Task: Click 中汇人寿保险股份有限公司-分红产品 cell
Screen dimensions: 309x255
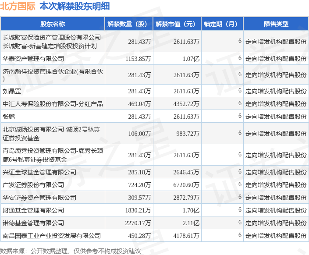Action: pyautogui.click(x=53, y=104)
